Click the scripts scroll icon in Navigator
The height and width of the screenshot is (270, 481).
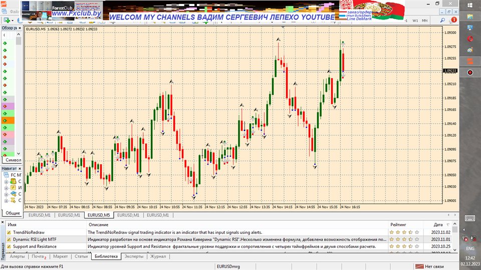13,200
